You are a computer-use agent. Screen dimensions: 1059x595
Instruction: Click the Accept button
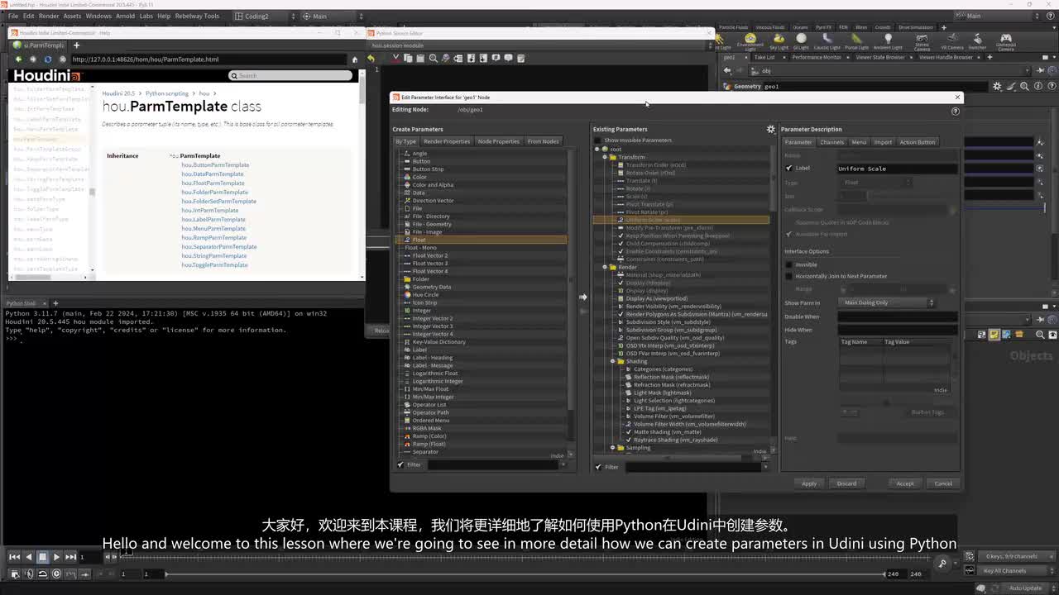[905, 483]
